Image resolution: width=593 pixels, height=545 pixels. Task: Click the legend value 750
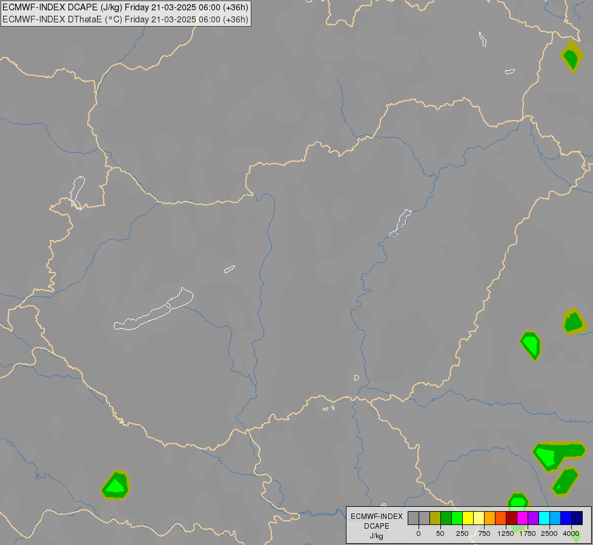484,533
